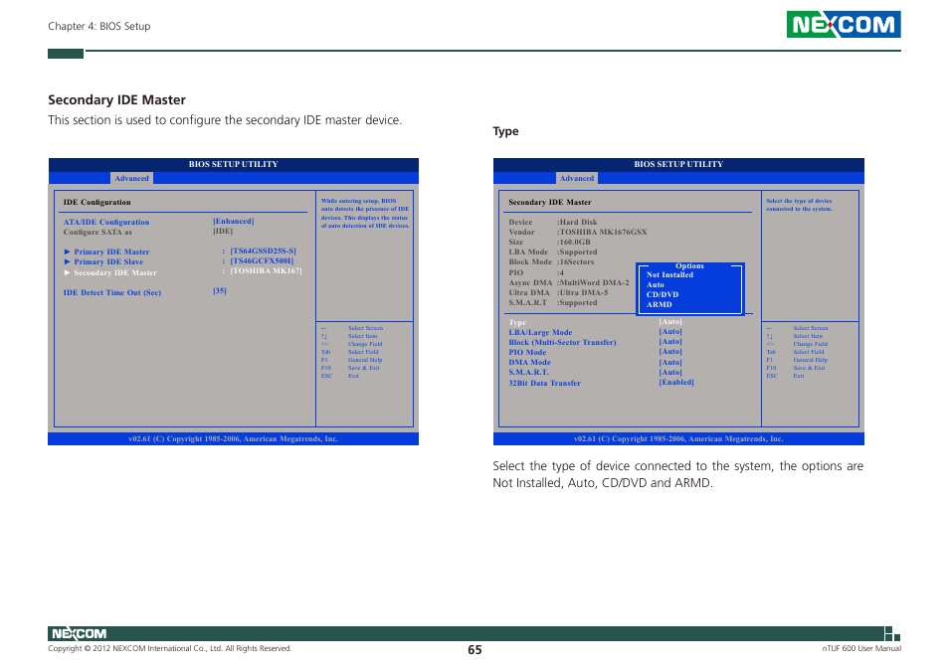The image size is (949, 668).
Task: Click the 'While entering setup, BIOS' help text
Action: point(365,213)
